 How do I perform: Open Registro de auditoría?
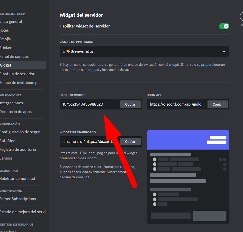(18, 150)
